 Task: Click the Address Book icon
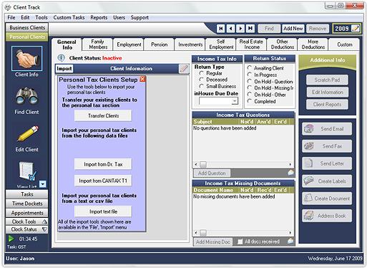tap(309, 216)
